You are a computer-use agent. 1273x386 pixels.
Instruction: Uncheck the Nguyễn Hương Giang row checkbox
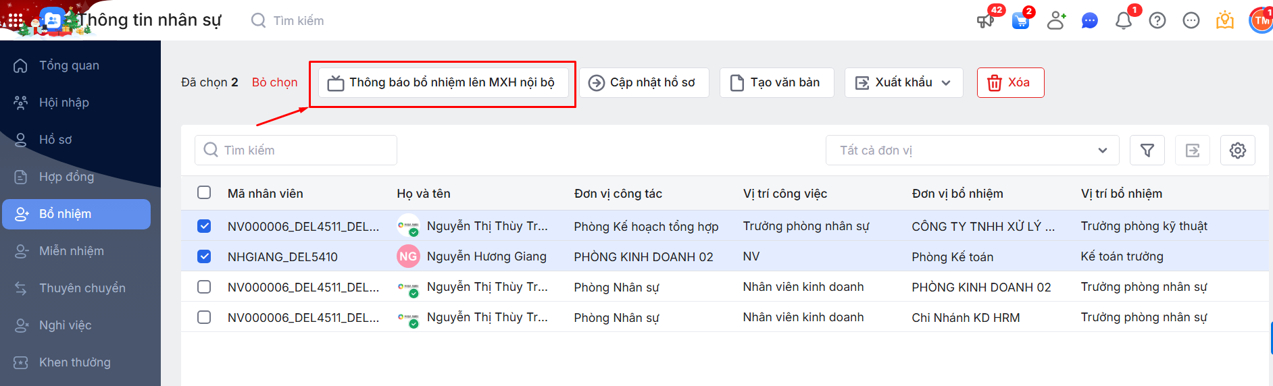point(204,256)
